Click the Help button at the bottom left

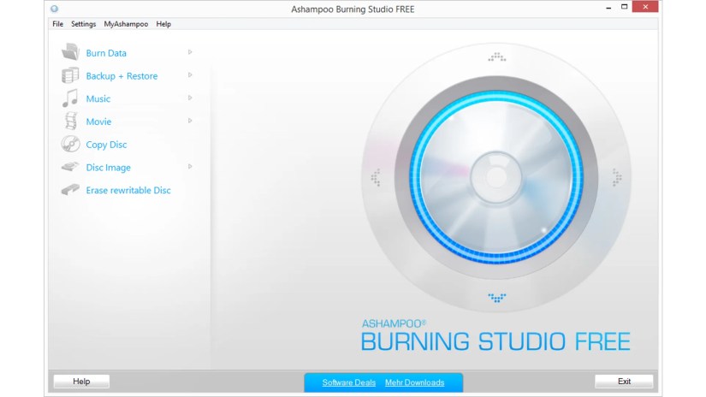point(81,382)
